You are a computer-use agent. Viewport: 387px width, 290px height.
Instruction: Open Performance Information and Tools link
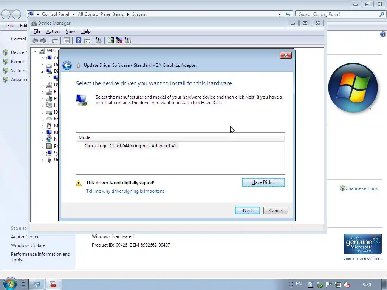40,257
